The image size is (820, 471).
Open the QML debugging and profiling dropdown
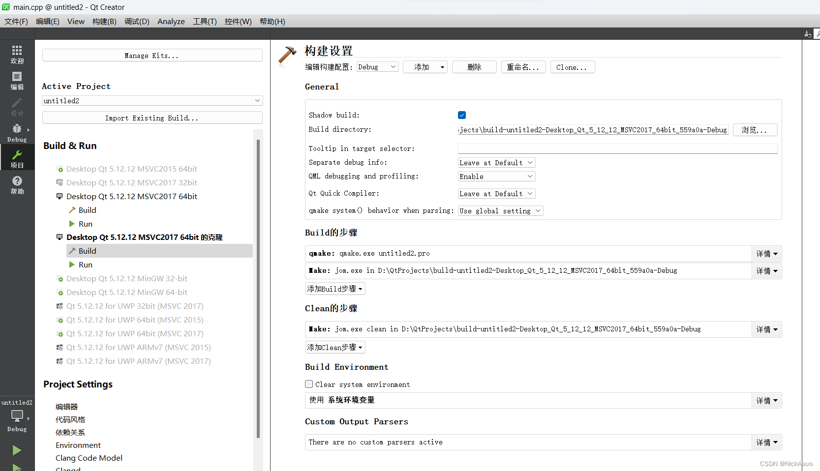pos(496,177)
